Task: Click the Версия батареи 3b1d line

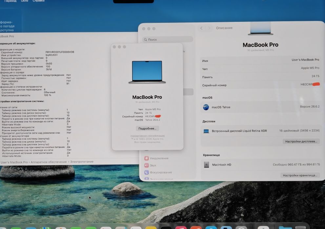Action: [26, 69]
